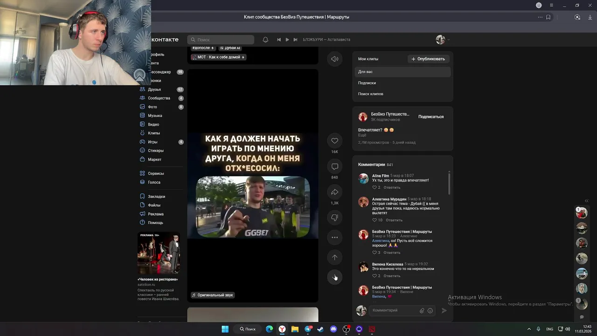The height and width of the screenshot is (336, 597).
Task: Open Discord from the taskbar
Action: (x=333, y=329)
